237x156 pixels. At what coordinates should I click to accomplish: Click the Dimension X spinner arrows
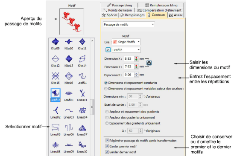[136, 59]
